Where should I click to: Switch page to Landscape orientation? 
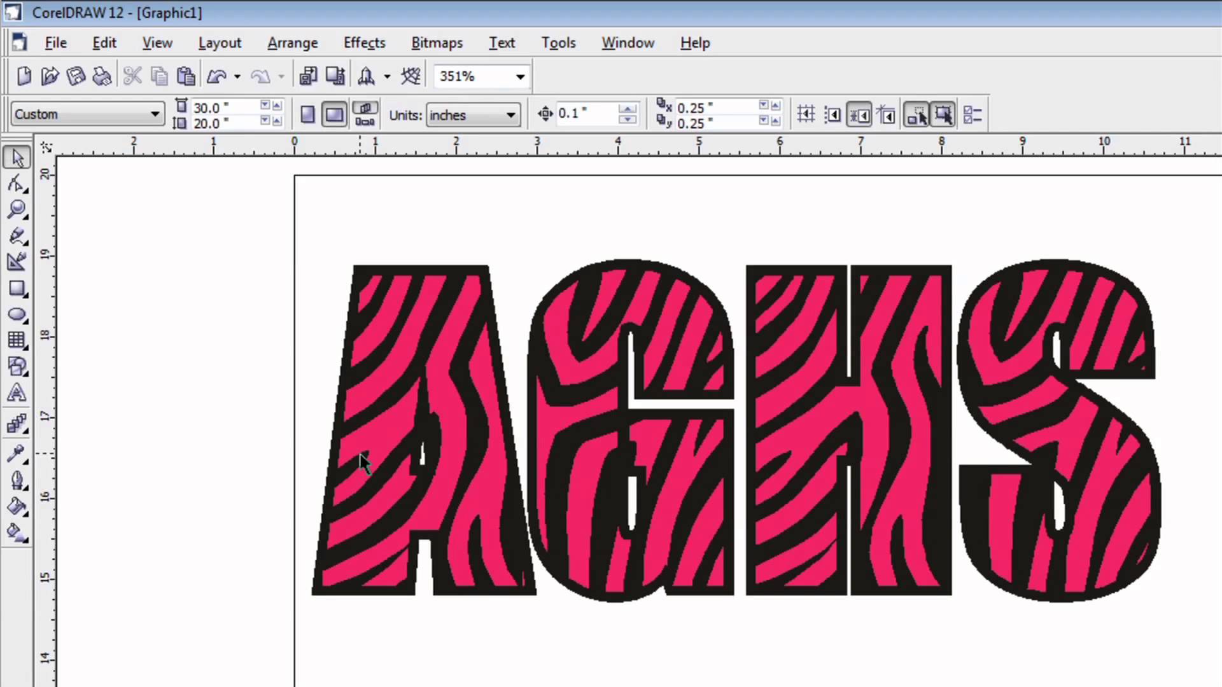(334, 114)
